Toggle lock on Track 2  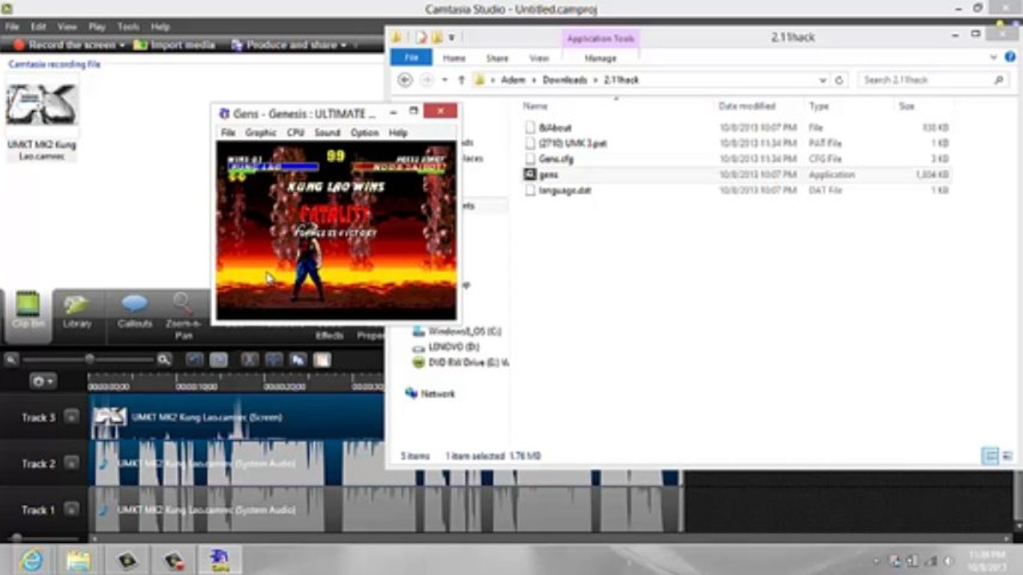click(71, 462)
